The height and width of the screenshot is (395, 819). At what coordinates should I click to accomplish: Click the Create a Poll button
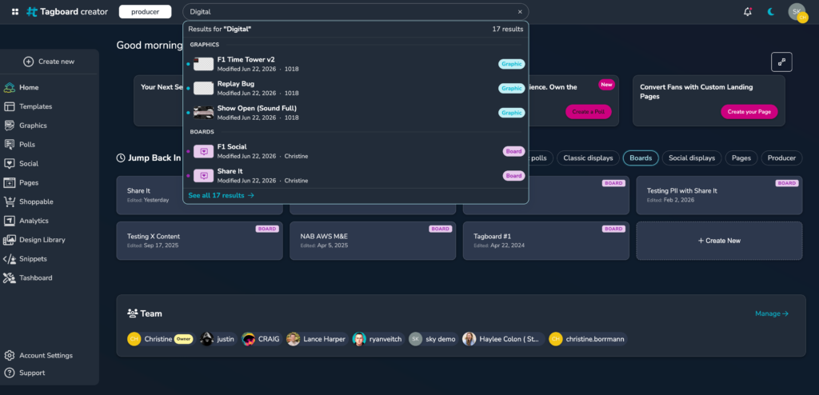tap(588, 112)
